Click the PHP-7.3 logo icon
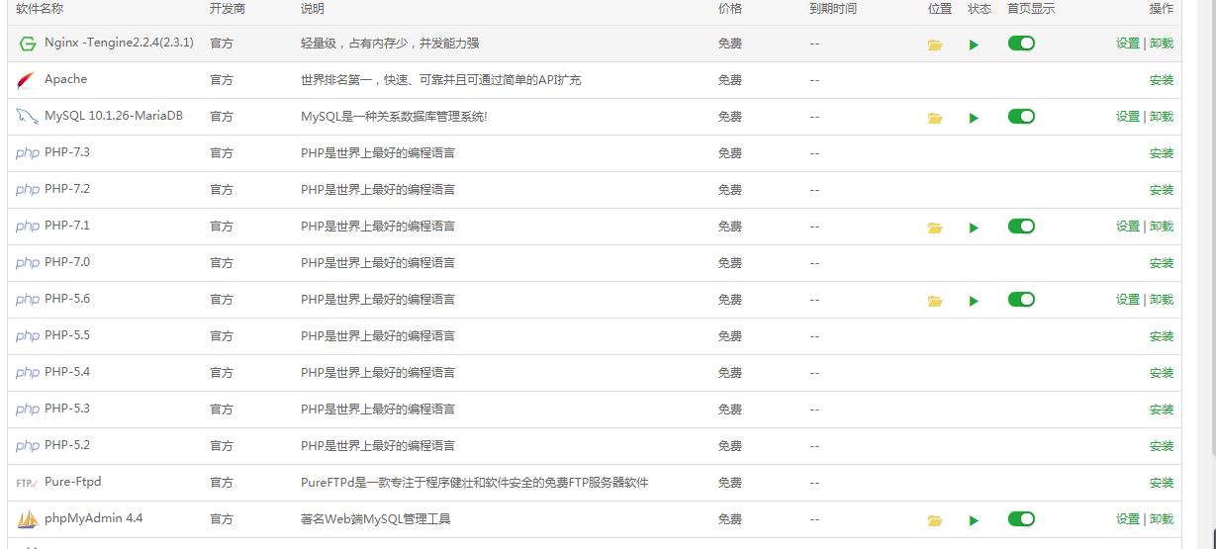The width and height of the screenshot is (1216, 549). tap(28, 153)
